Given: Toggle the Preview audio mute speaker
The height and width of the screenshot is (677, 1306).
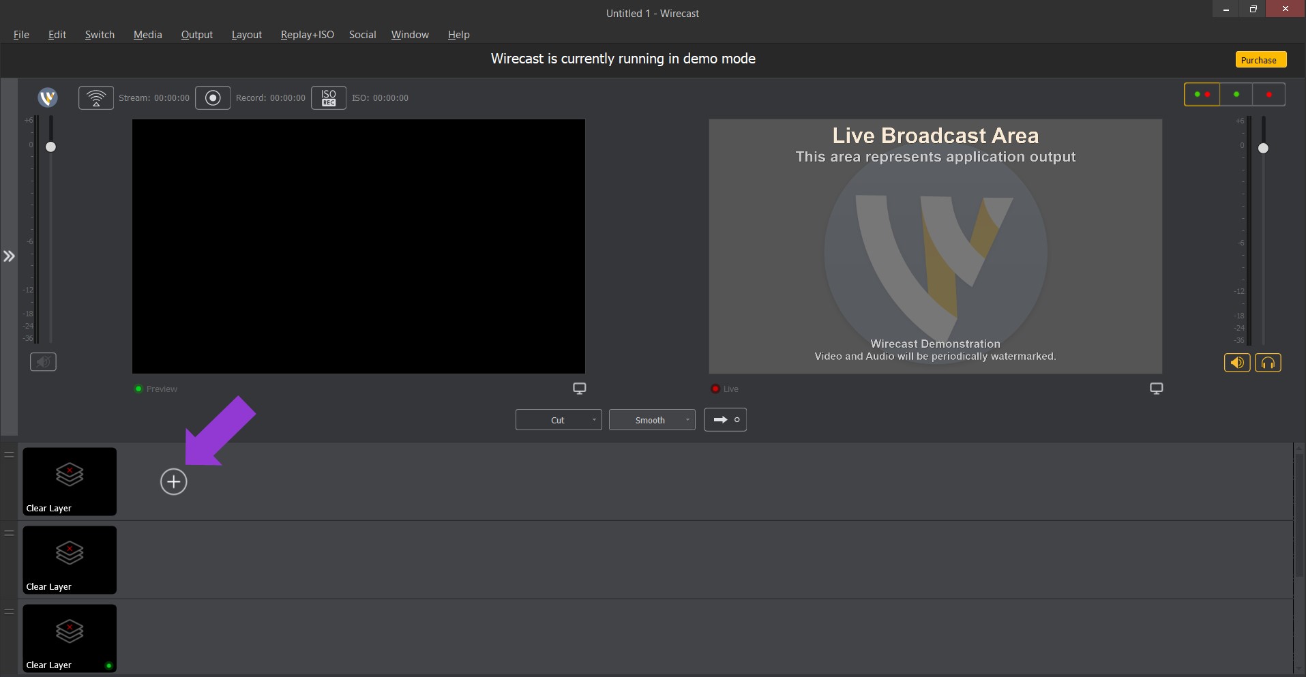Looking at the screenshot, I should (x=43, y=362).
